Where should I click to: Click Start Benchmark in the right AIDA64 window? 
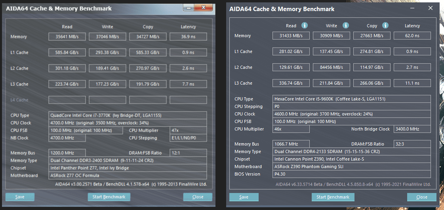[333, 197]
